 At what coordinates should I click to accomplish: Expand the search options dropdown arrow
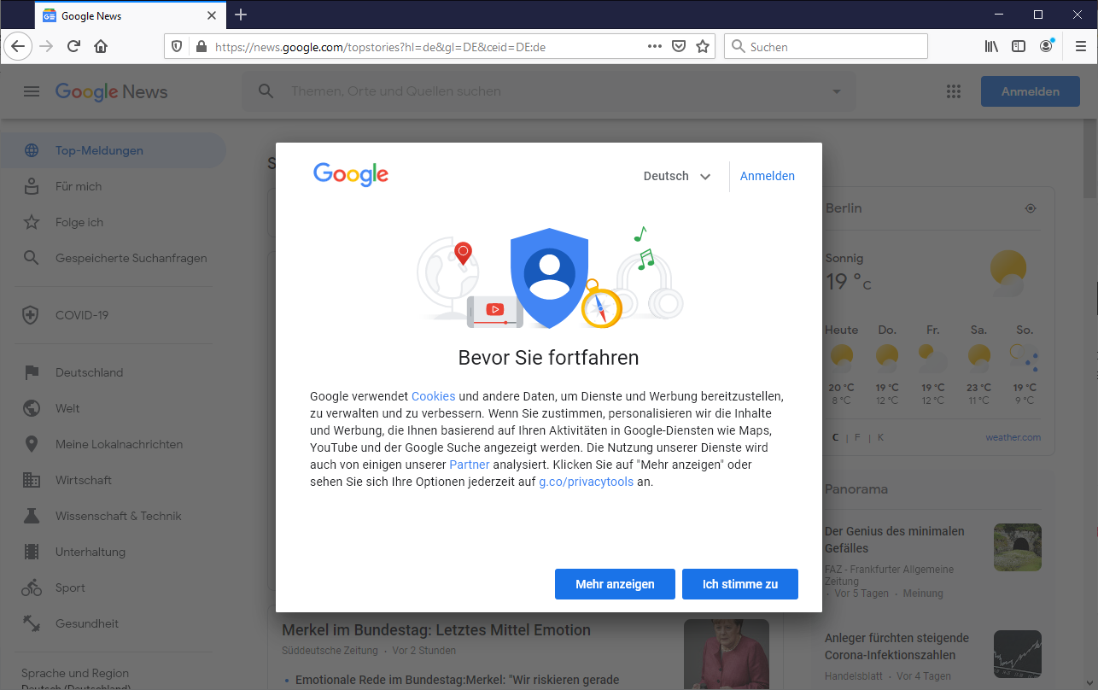click(x=836, y=91)
